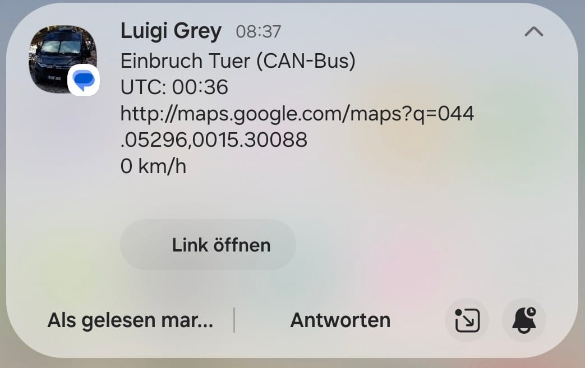
Task: Tap the snooze bell icon
Action: click(524, 320)
